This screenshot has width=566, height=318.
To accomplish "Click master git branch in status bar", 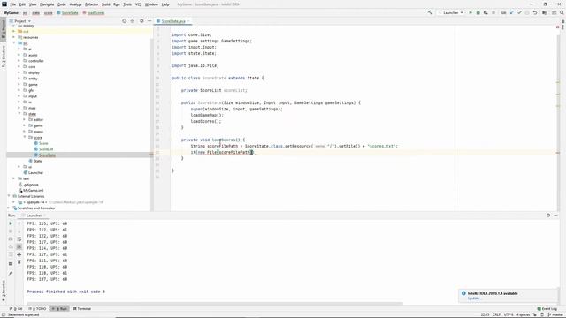I will click(556, 314).
